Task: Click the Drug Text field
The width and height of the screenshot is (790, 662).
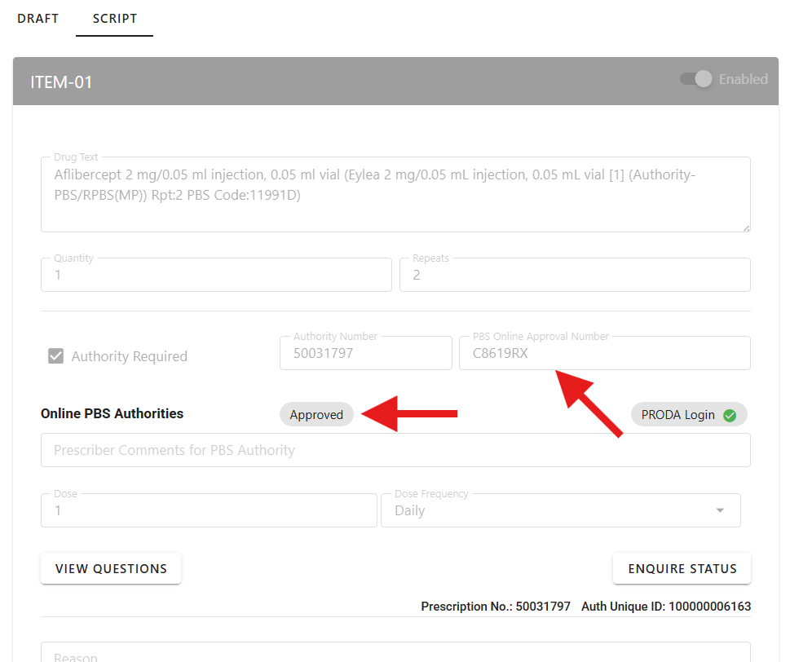Action: pyautogui.click(x=395, y=194)
